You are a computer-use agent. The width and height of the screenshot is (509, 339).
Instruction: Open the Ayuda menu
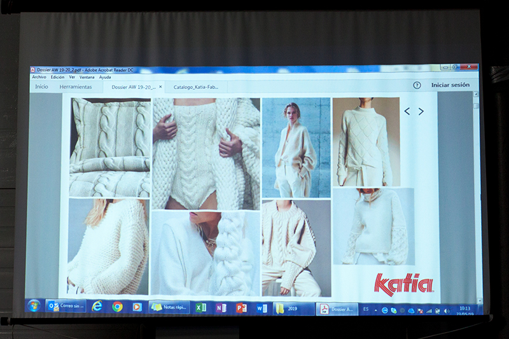(105, 77)
